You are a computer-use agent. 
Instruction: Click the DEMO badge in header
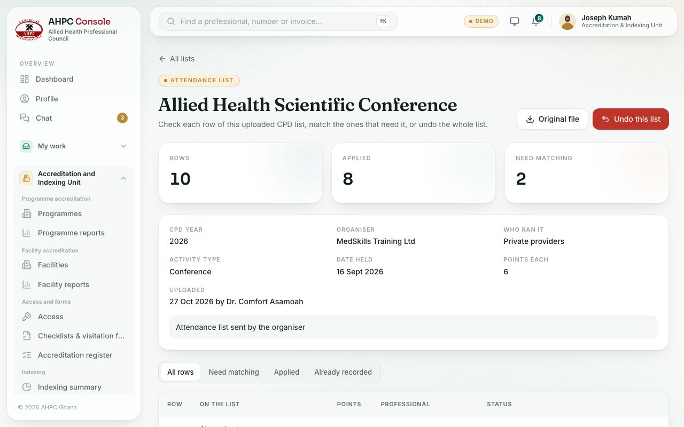(481, 21)
